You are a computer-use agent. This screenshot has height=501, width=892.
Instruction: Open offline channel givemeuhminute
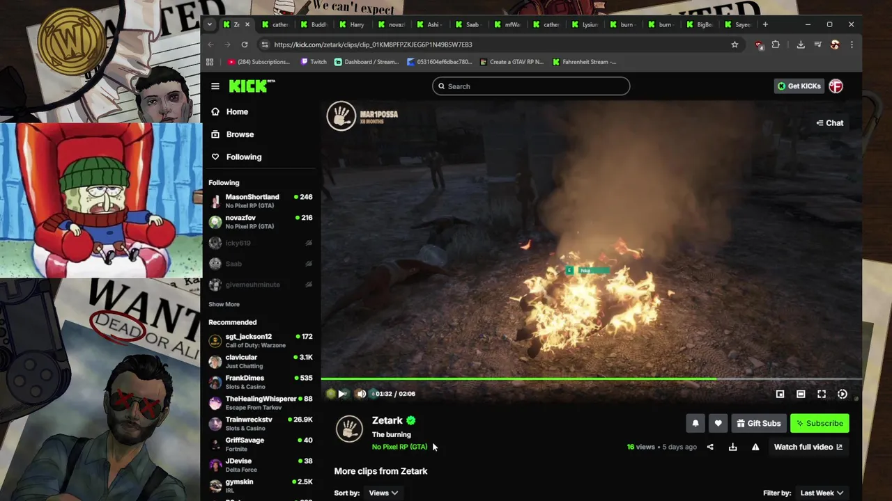click(x=261, y=285)
